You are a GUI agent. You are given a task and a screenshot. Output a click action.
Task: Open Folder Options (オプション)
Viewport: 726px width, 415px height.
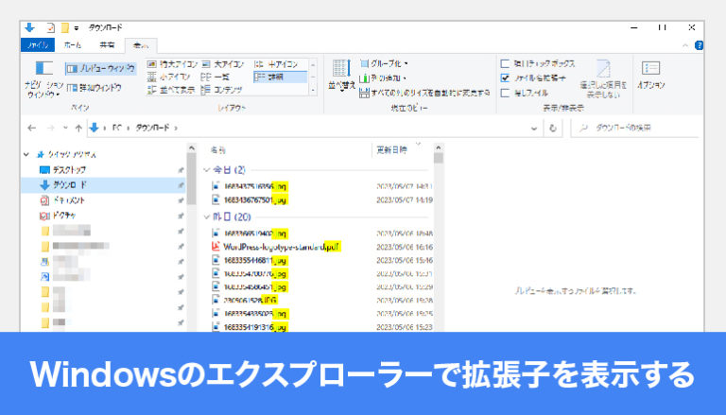pyautogui.click(x=650, y=75)
